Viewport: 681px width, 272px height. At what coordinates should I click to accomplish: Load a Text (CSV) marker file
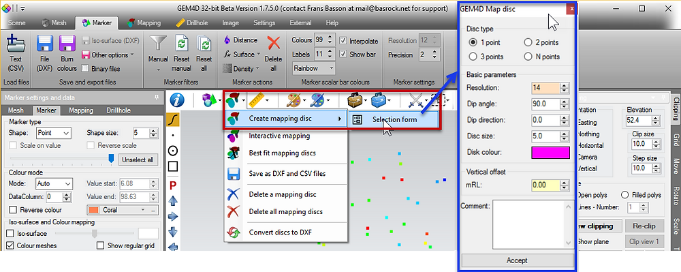click(15, 54)
